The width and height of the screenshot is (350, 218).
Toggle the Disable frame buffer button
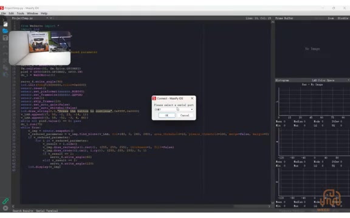(343, 18)
